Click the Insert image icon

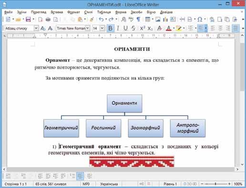pos(158,20)
